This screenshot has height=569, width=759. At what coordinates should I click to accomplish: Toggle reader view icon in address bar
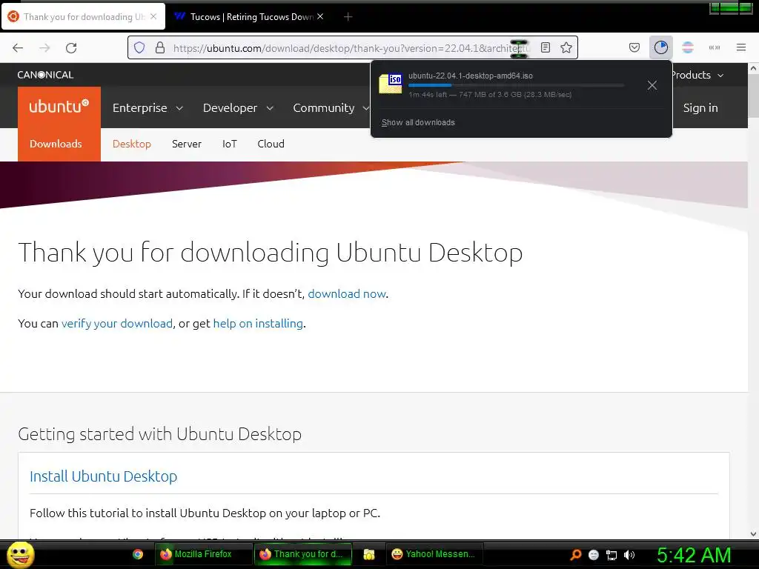(x=546, y=47)
